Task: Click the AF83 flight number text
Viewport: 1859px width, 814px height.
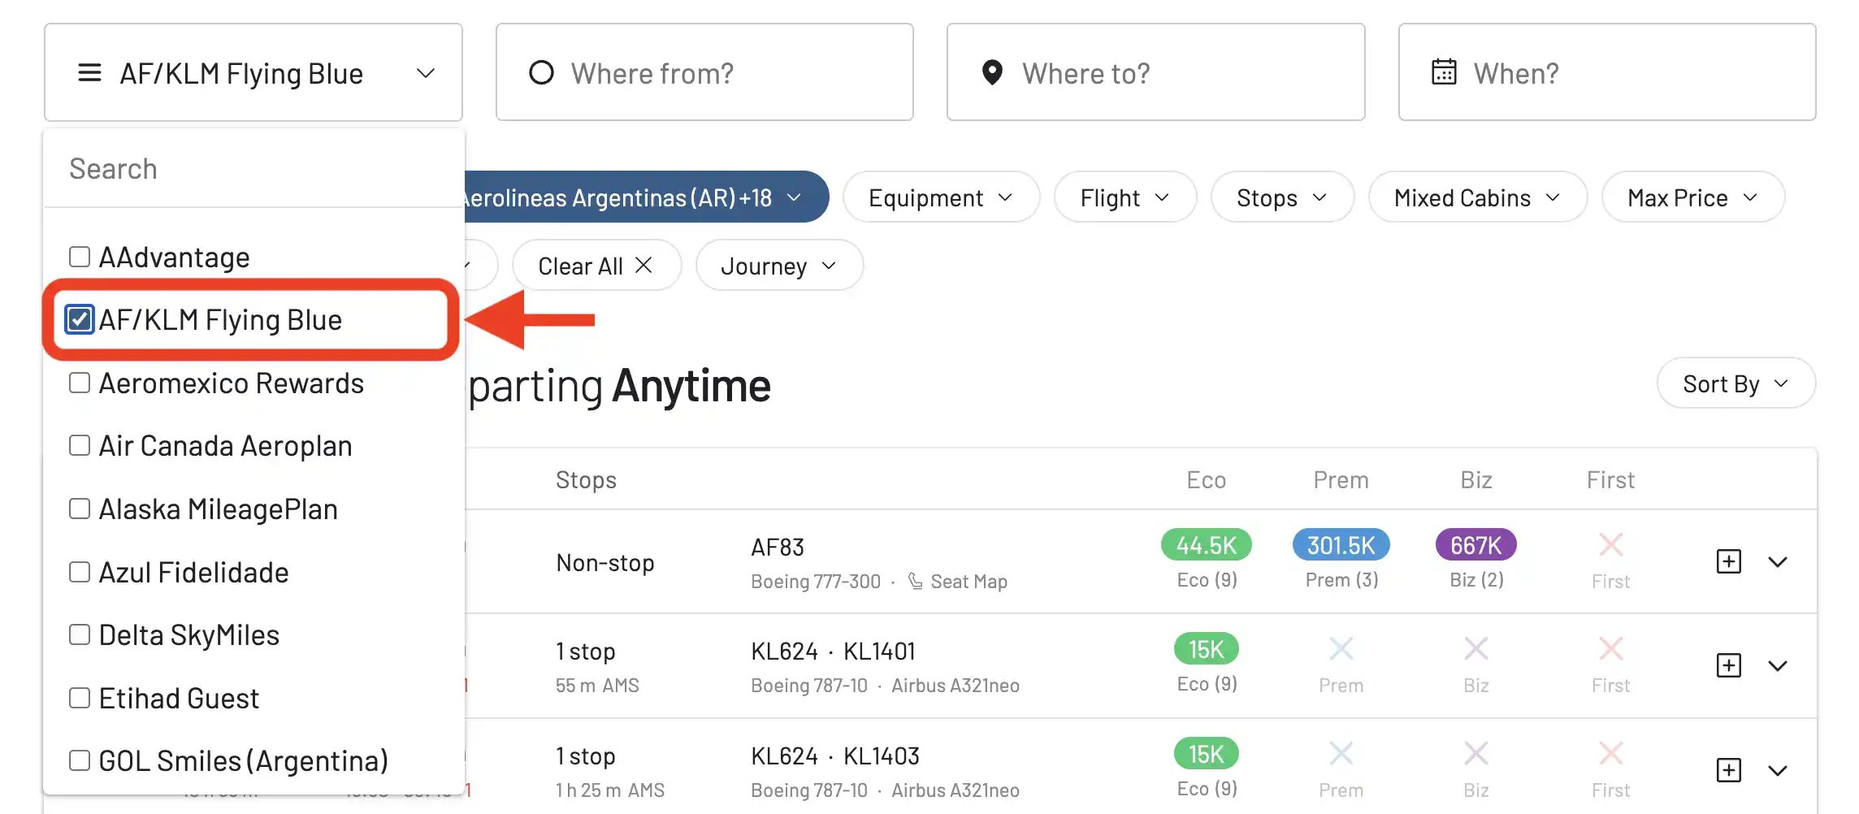Action: click(x=778, y=547)
